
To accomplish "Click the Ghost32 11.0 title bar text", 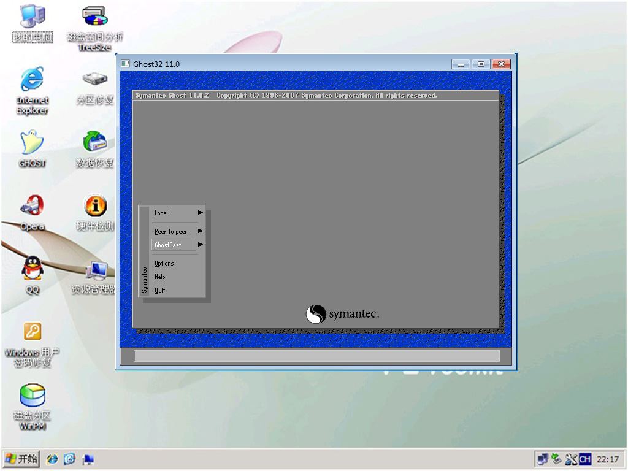I will click(x=156, y=64).
